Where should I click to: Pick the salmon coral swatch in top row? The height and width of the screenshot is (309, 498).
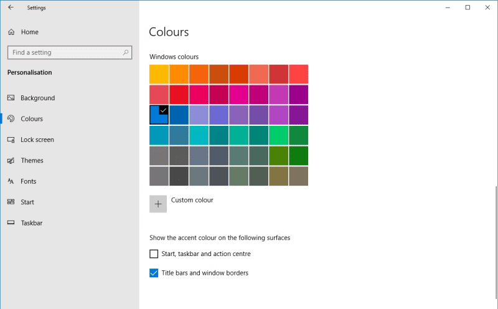(x=258, y=74)
